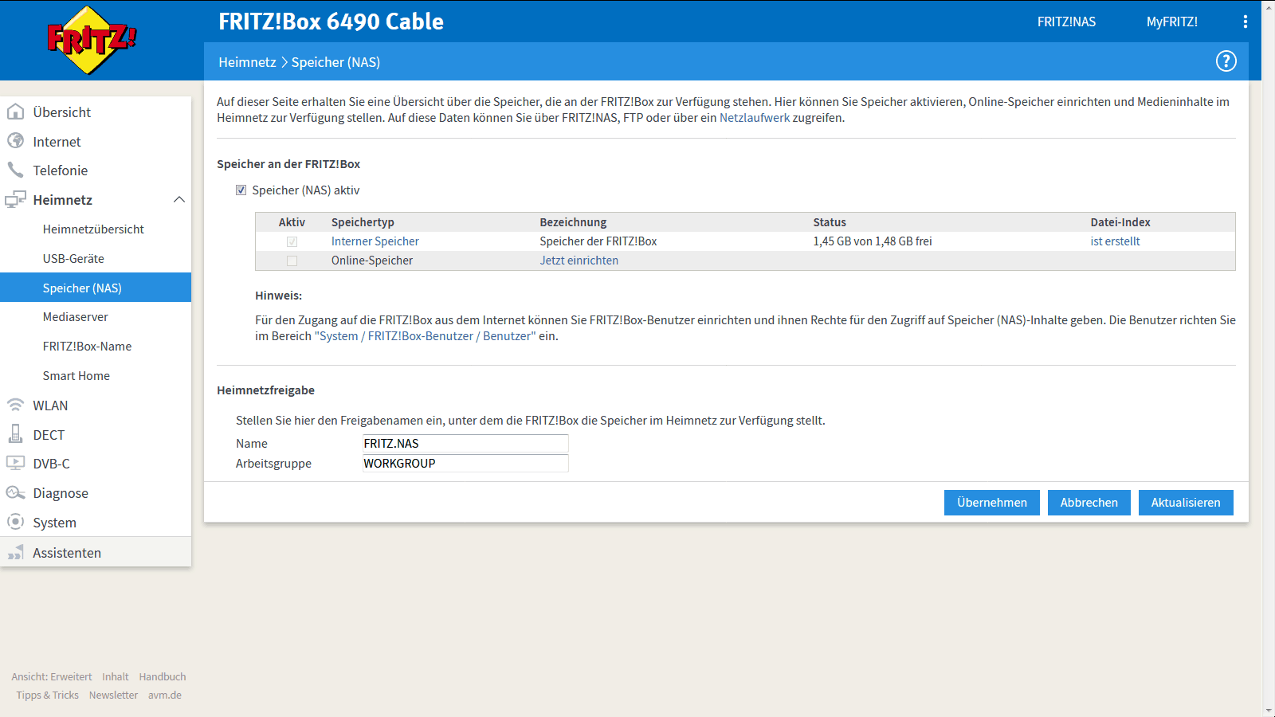Image resolution: width=1275 pixels, height=717 pixels.
Task: Select Speicher (NAS) in the sidebar
Action: pos(96,288)
